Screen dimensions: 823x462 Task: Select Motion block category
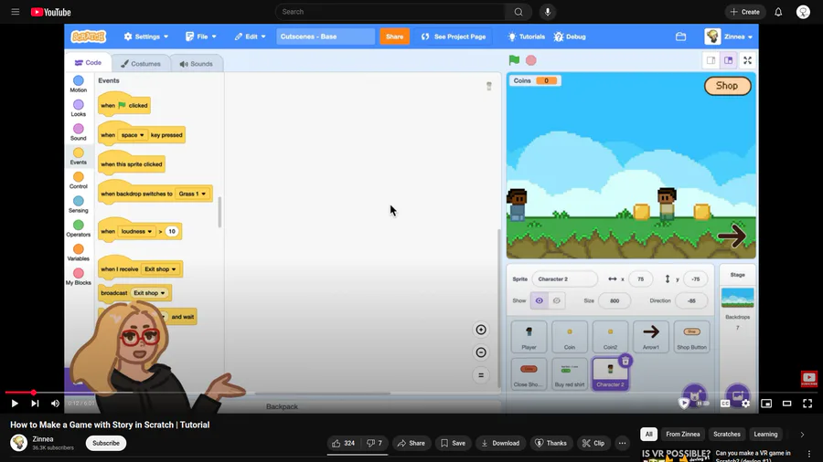point(79,84)
